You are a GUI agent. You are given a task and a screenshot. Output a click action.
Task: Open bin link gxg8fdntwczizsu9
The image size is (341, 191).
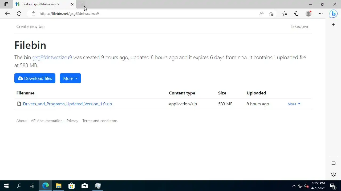[x=52, y=57]
